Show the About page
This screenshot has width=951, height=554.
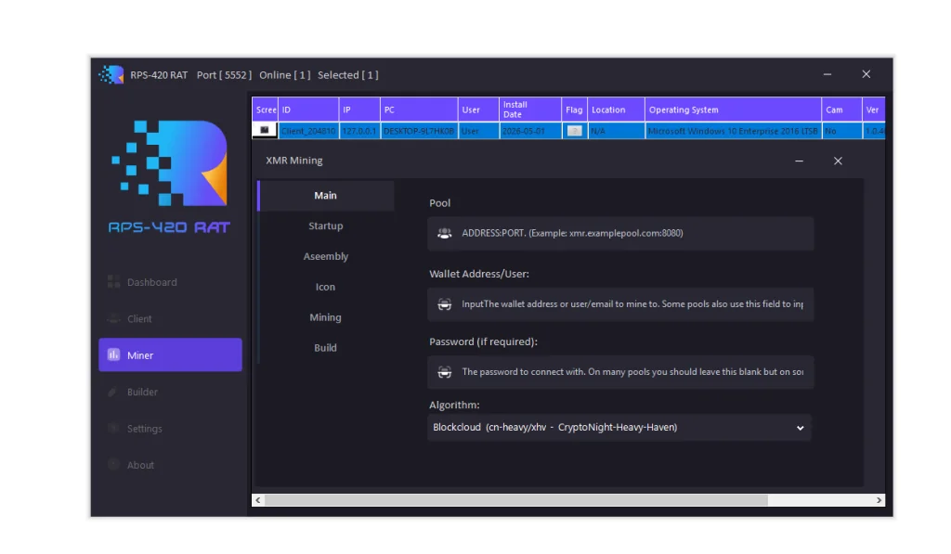170,464
